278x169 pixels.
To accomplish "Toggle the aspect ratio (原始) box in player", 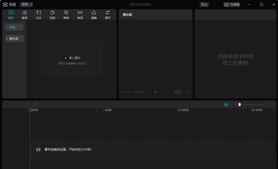I will pos(177,92).
